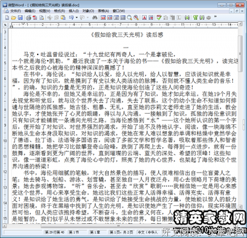Open the redo history dropdown arrow

pyautogui.click(x=88, y=18)
